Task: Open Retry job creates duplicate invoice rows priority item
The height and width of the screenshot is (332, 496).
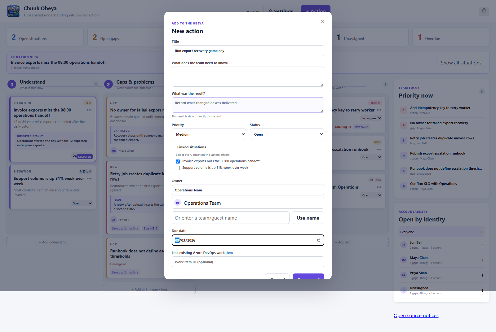Action: point(442,140)
